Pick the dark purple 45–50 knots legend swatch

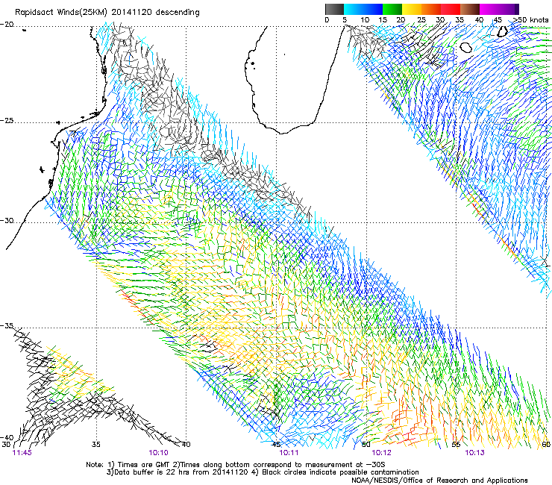pos(509,9)
